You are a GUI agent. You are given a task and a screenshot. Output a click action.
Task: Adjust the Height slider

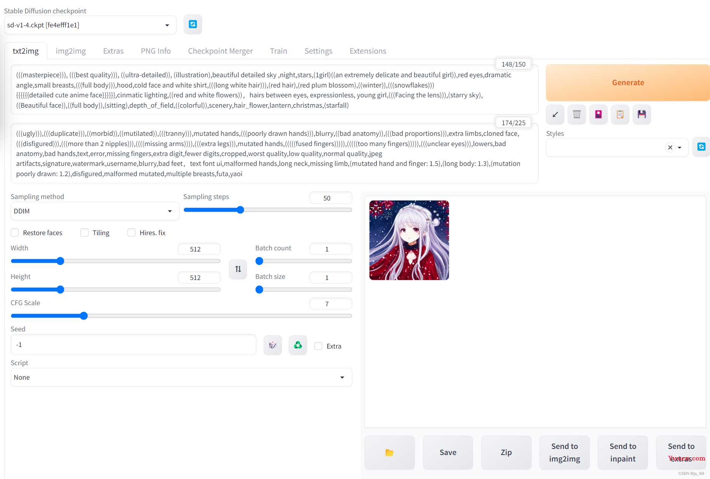[116, 290]
